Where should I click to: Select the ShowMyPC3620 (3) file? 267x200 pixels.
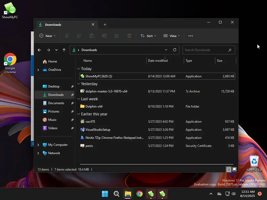[157, 76]
